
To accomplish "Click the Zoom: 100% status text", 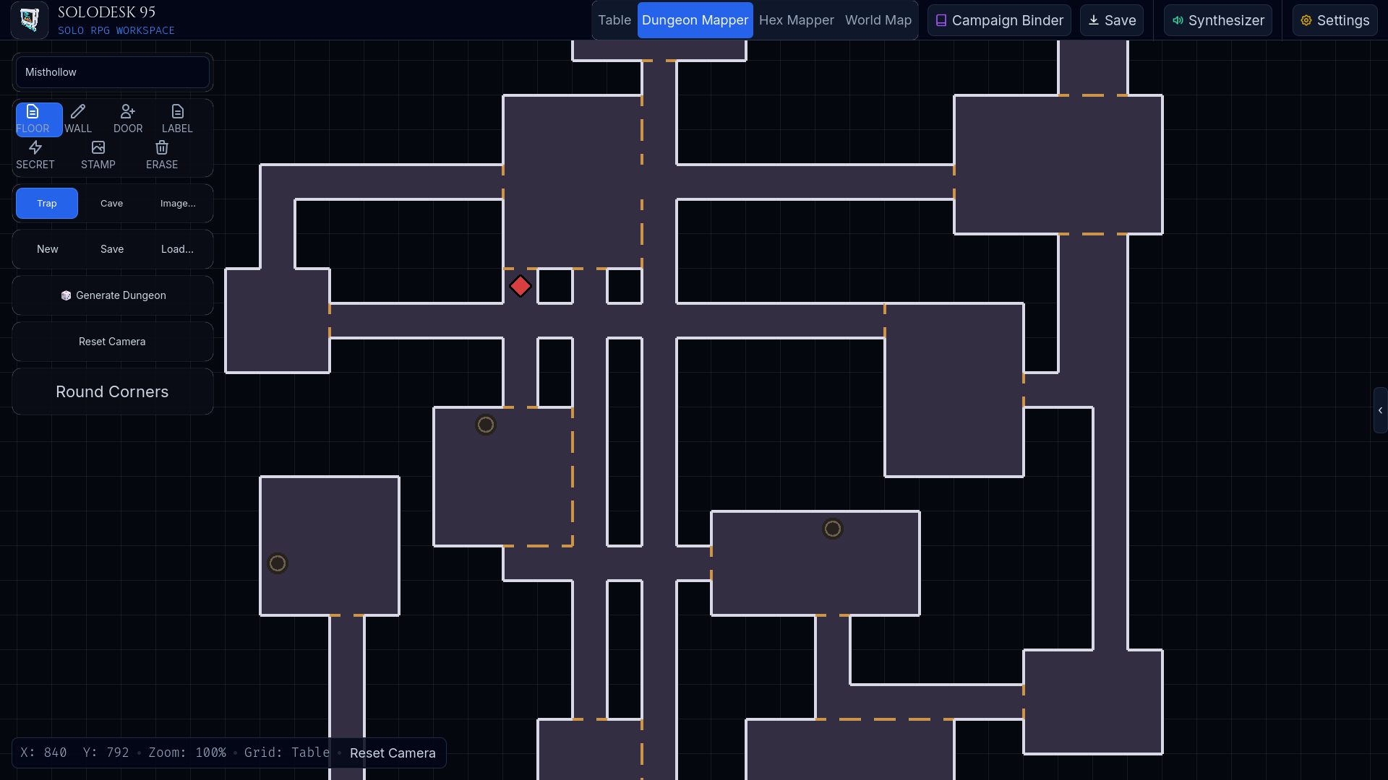I will (187, 753).
